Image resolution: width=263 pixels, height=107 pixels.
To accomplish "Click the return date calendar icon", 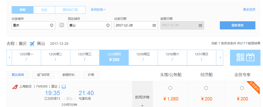I will (x=200, y=25).
